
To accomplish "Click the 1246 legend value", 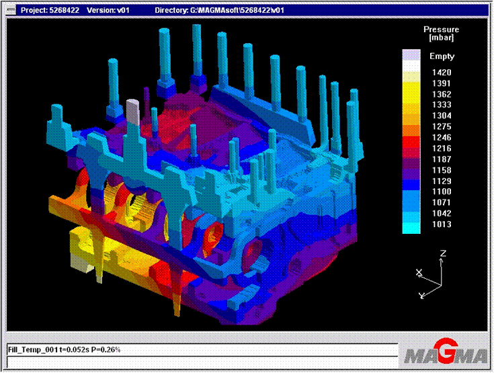I will [x=442, y=138].
